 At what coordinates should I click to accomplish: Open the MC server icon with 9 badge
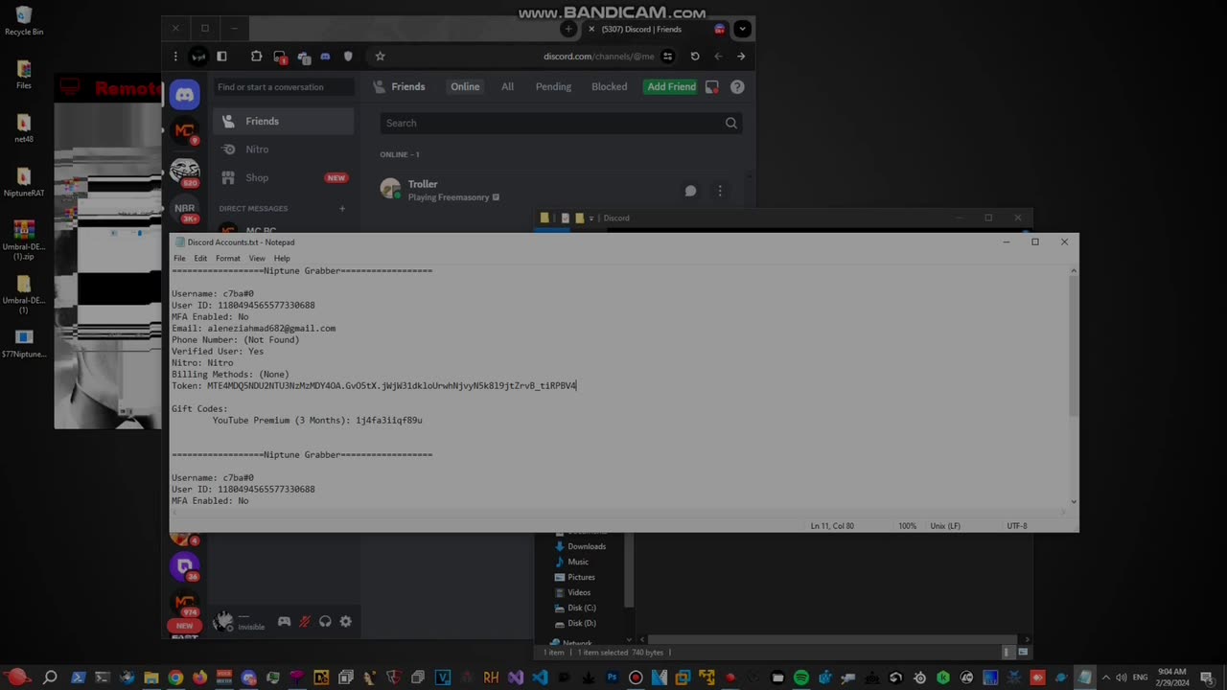(x=185, y=132)
